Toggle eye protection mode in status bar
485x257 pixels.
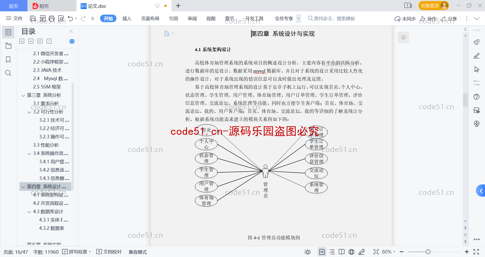pos(307,252)
